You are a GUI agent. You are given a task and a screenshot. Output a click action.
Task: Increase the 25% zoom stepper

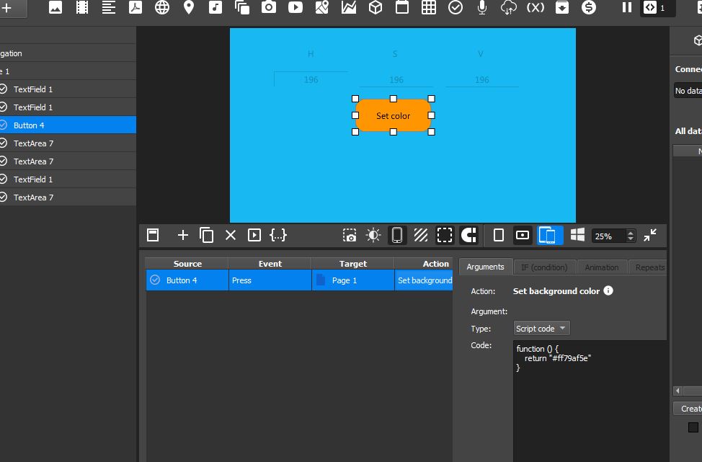pyautogui.click(x=631, y=232)
